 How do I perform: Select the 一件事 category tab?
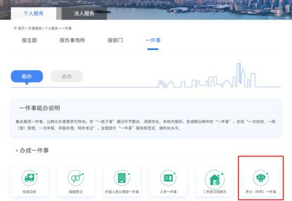pyautogui.click(x=153, y=40)
